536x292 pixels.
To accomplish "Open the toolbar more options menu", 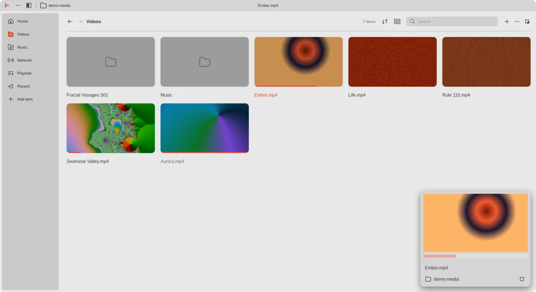I will pyautogui.click(x=517, y=21).
